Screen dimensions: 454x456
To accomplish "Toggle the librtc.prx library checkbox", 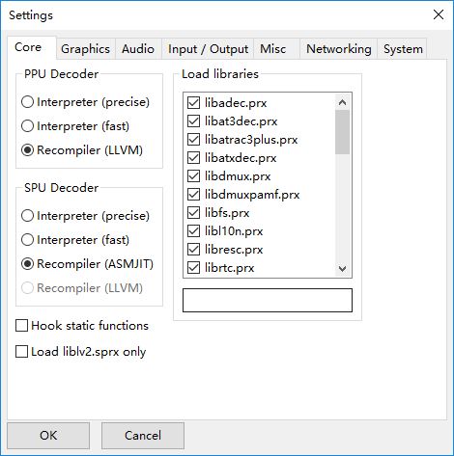I will 193,268.
